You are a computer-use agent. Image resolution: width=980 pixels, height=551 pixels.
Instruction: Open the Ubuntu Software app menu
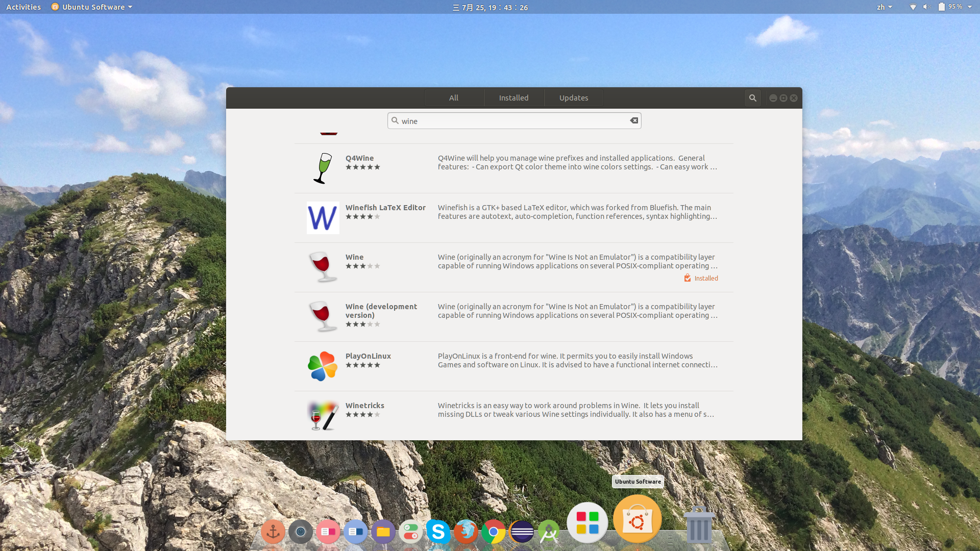92,7
